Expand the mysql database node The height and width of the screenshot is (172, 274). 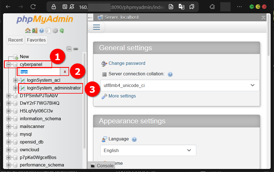pyautogui.click(x=8, y=134)
